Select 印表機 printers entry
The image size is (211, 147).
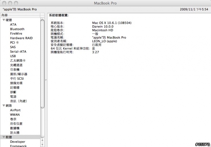point(15,70)
